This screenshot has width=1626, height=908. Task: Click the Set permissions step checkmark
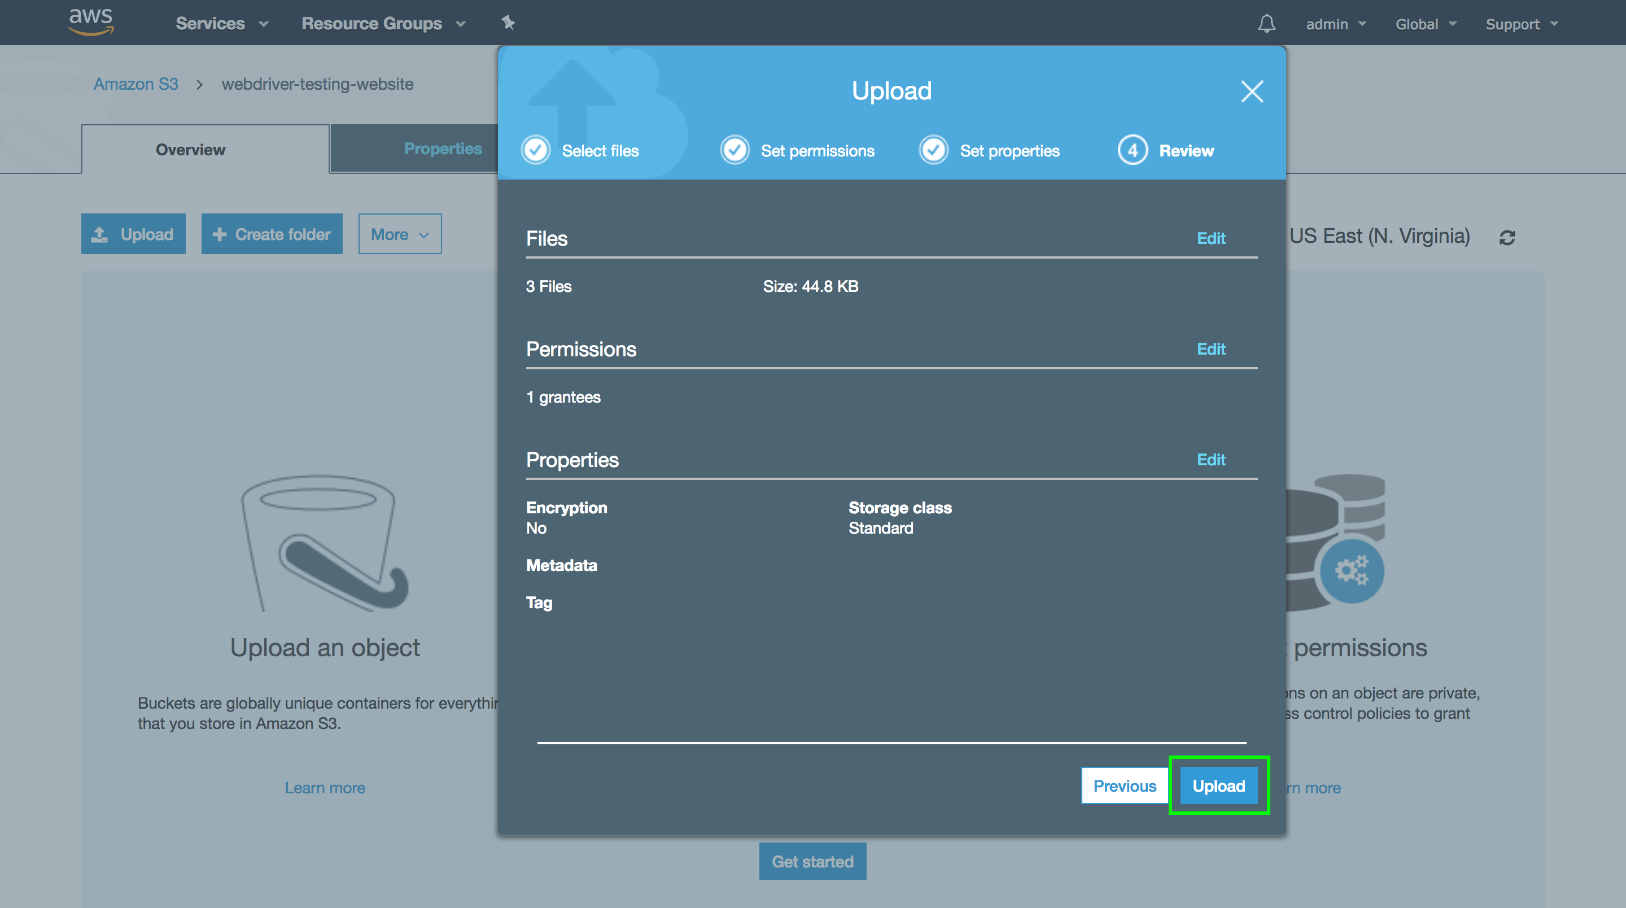click(x=735, y=150)
